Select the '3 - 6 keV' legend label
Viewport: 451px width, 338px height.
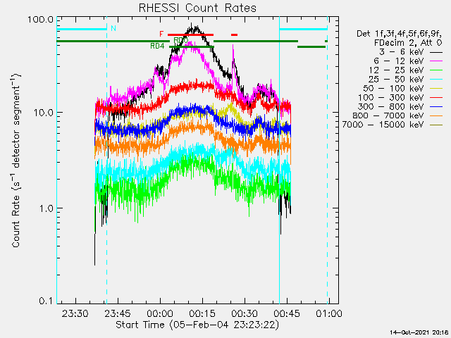402,52
